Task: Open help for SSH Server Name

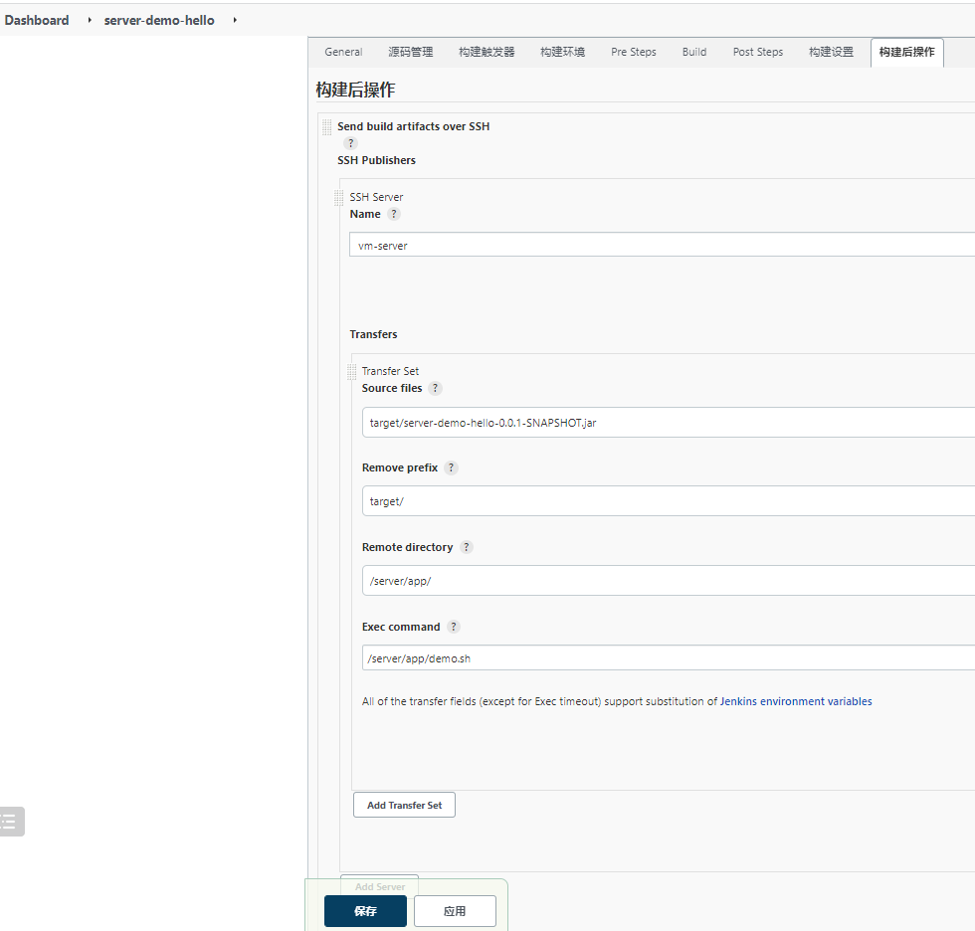Action: [394, 214]
